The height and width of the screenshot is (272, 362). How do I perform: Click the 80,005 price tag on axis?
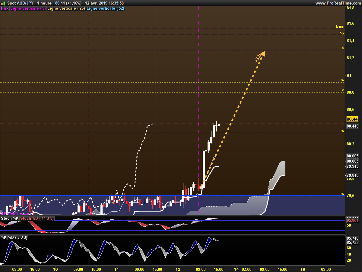click(x=353, y=161)
